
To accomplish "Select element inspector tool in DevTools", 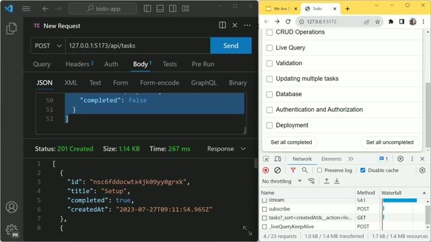I will click(266, 159).
